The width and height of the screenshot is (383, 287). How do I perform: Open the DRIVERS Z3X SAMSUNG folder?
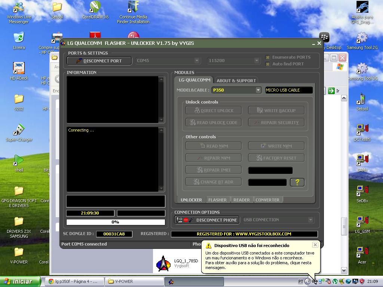(x=19, y=228)
